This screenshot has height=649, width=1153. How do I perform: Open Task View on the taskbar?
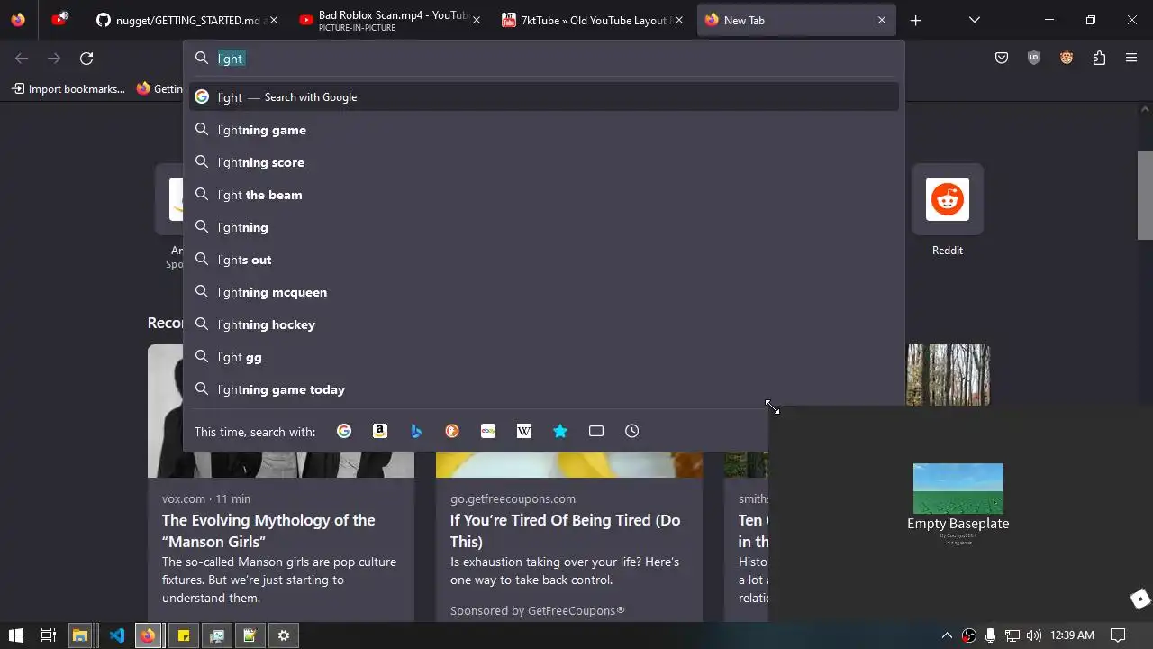pos(49,635)
